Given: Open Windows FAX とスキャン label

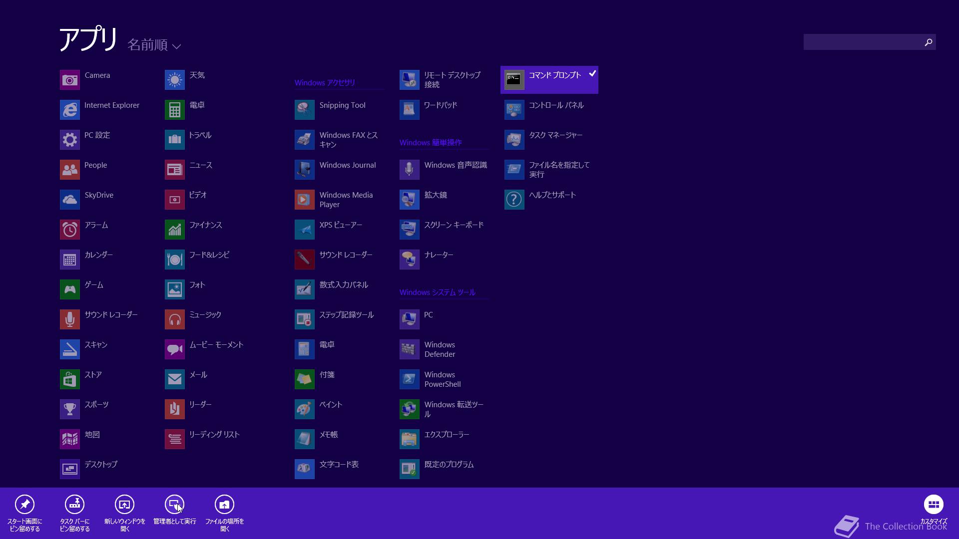Looking at the screenshot, I should [349, 140].
